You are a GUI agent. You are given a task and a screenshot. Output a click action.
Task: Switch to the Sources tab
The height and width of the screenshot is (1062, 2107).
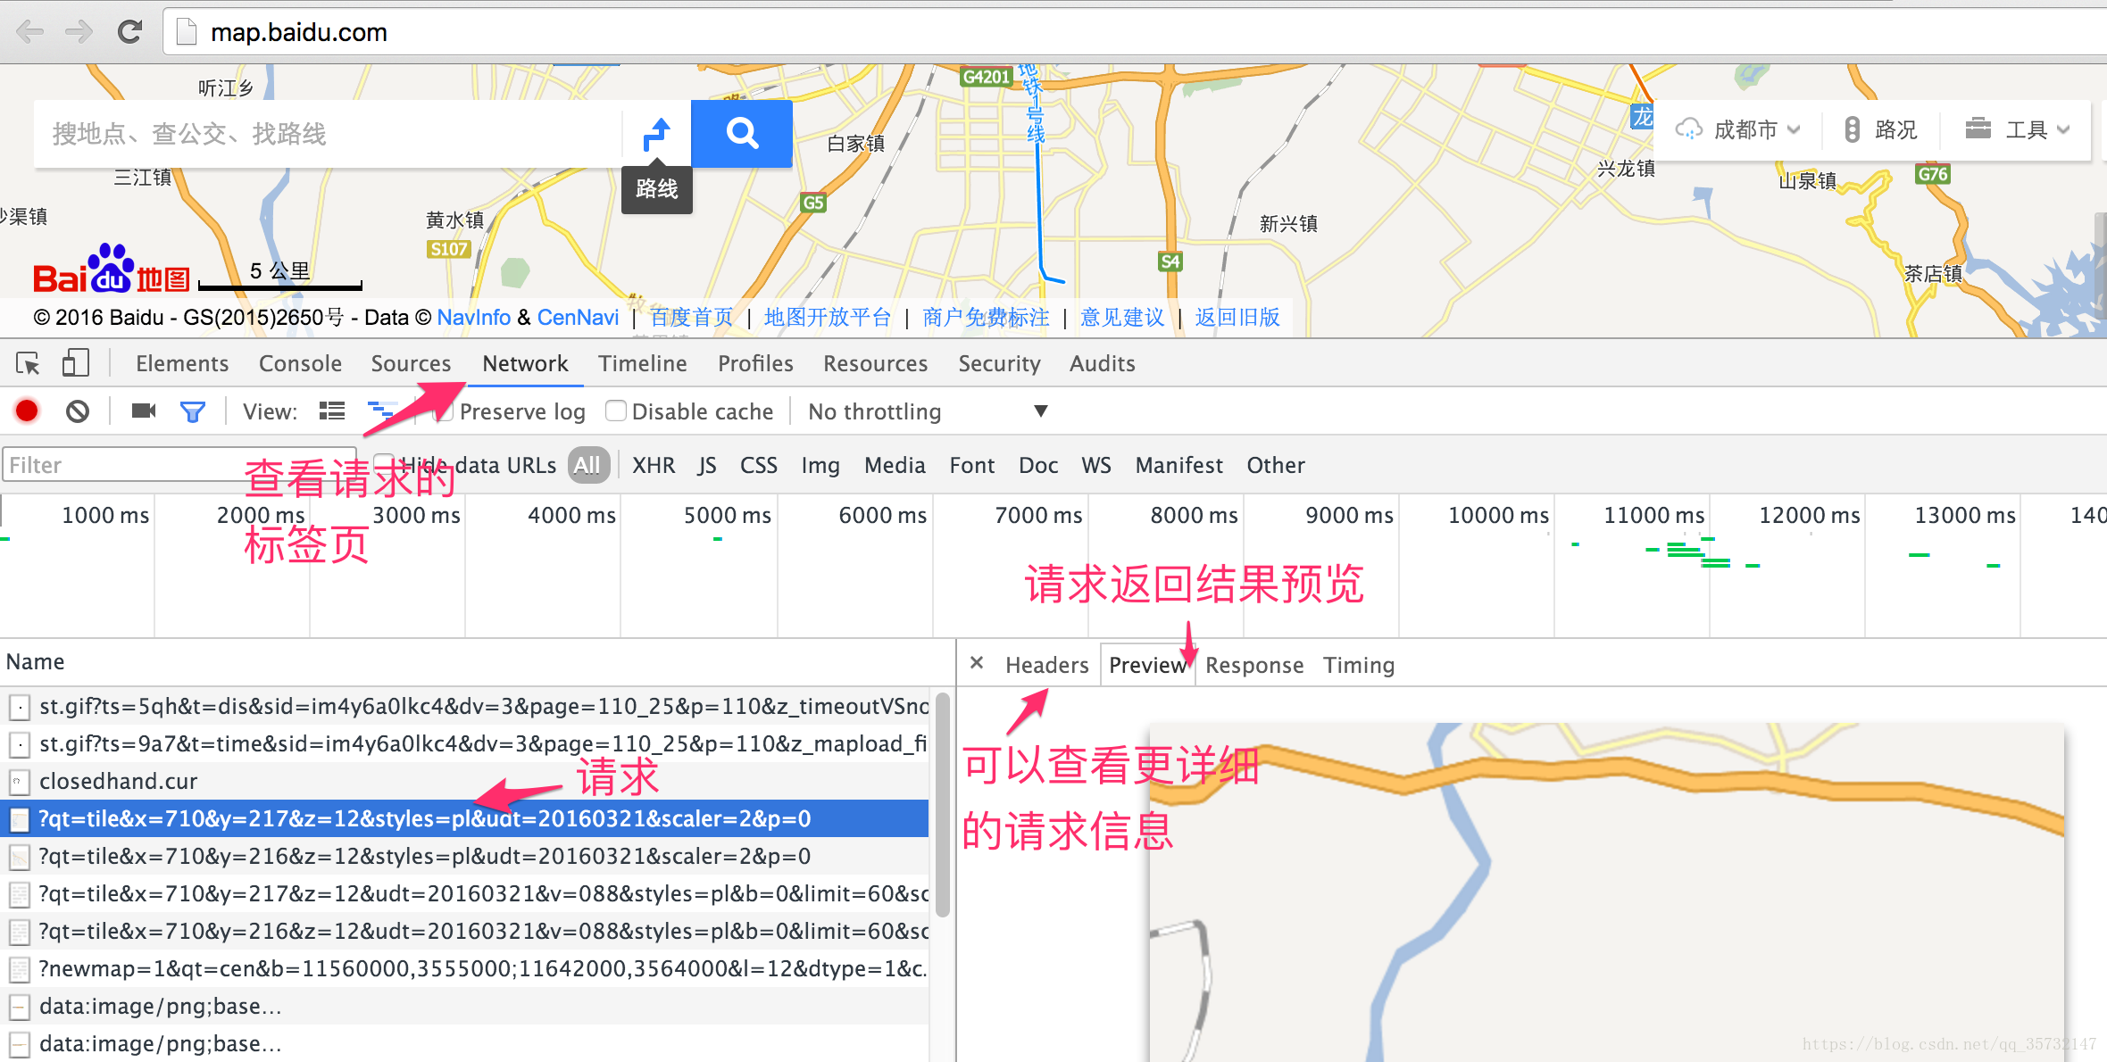(x=411, y=363)
